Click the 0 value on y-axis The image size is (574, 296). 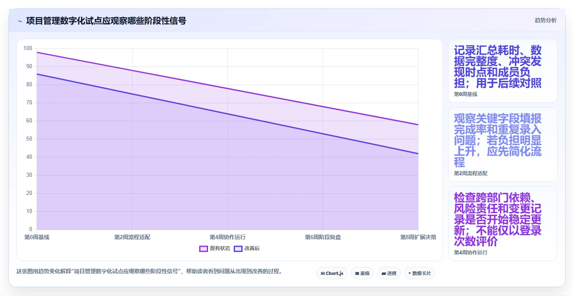[x=31, y=229]
